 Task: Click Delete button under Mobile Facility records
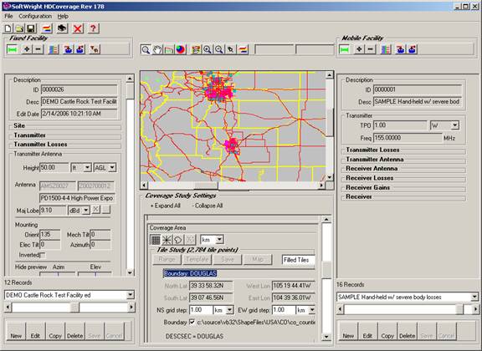point(407,331)
